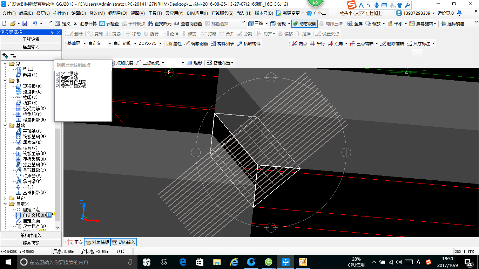Screen dimensions: 479x269
Task: Open 云检查 cloud check
Action: (109, 23)
